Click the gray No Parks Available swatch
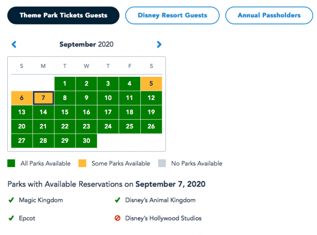The image size is (317, 235). [x=162, y=164]
